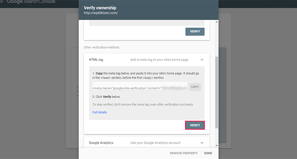Click the HTML tag method title
Screen dimensions: 297x159
click(96, 60)
